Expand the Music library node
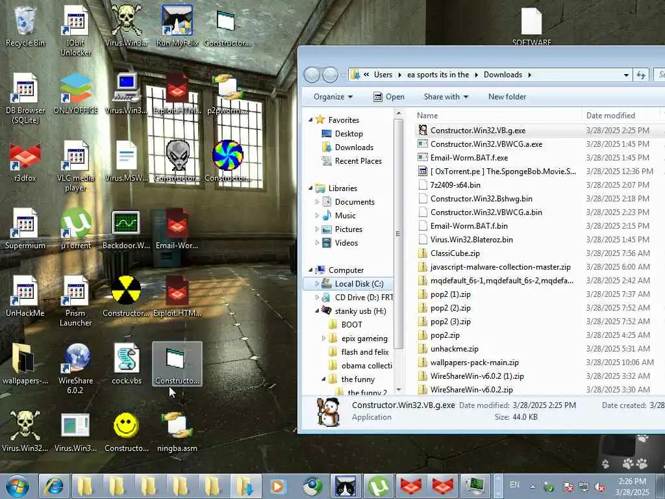Screen dimensions: 665x499 pos(317,216)
